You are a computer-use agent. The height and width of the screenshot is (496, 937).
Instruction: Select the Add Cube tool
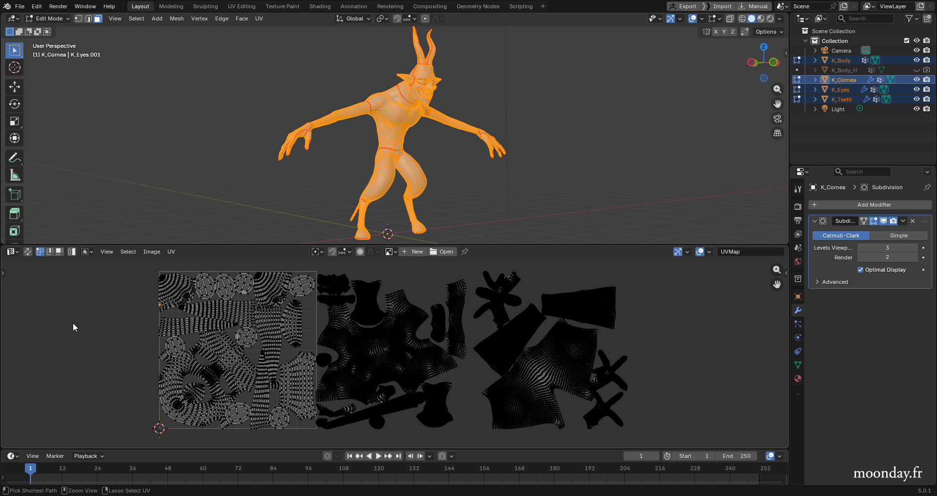pyautogui.click(x=15, y=195)
